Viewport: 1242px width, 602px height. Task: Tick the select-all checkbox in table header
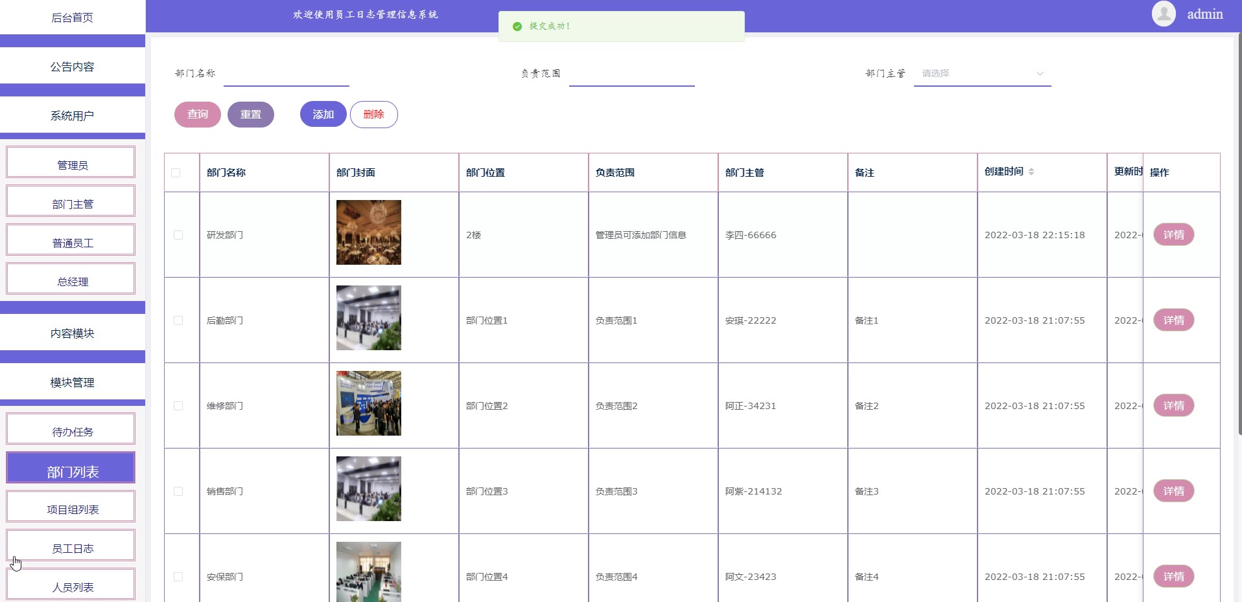(x=176, y=173)
